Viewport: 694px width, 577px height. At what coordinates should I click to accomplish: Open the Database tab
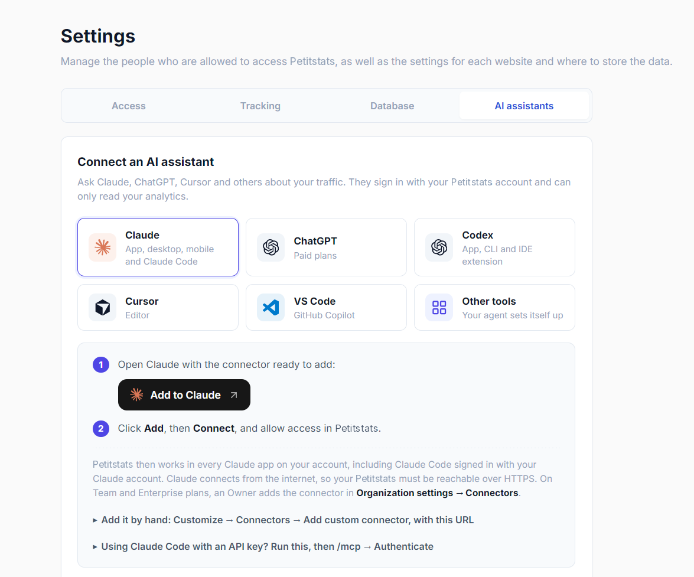click(392, 106)
